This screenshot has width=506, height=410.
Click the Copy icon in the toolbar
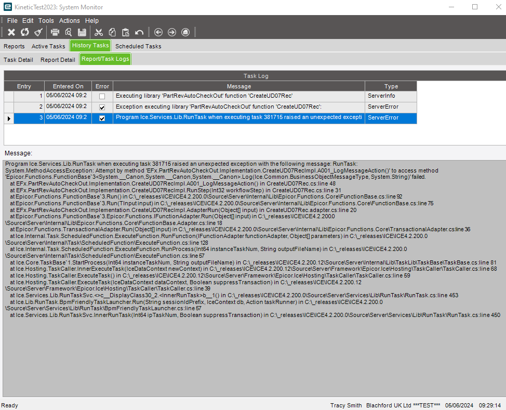click(112, 32)
